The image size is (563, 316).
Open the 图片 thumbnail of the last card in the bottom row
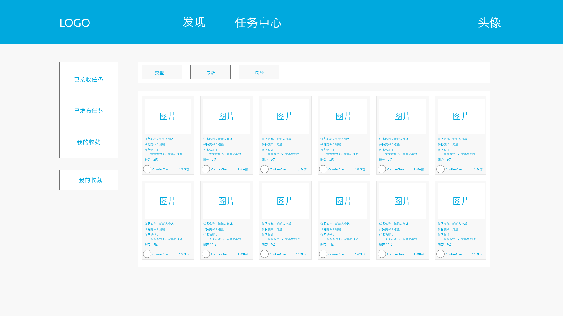point(461,201)
